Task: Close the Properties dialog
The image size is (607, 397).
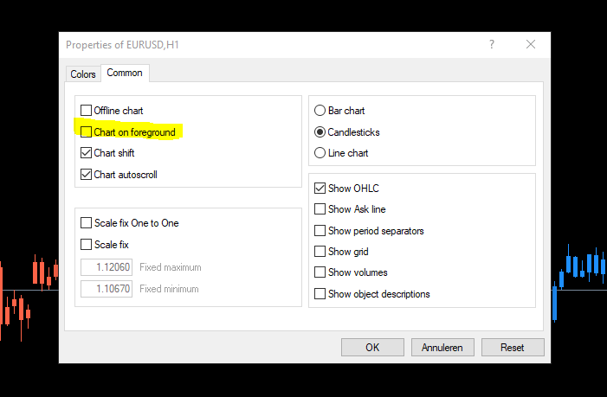Action: [528, 44]
